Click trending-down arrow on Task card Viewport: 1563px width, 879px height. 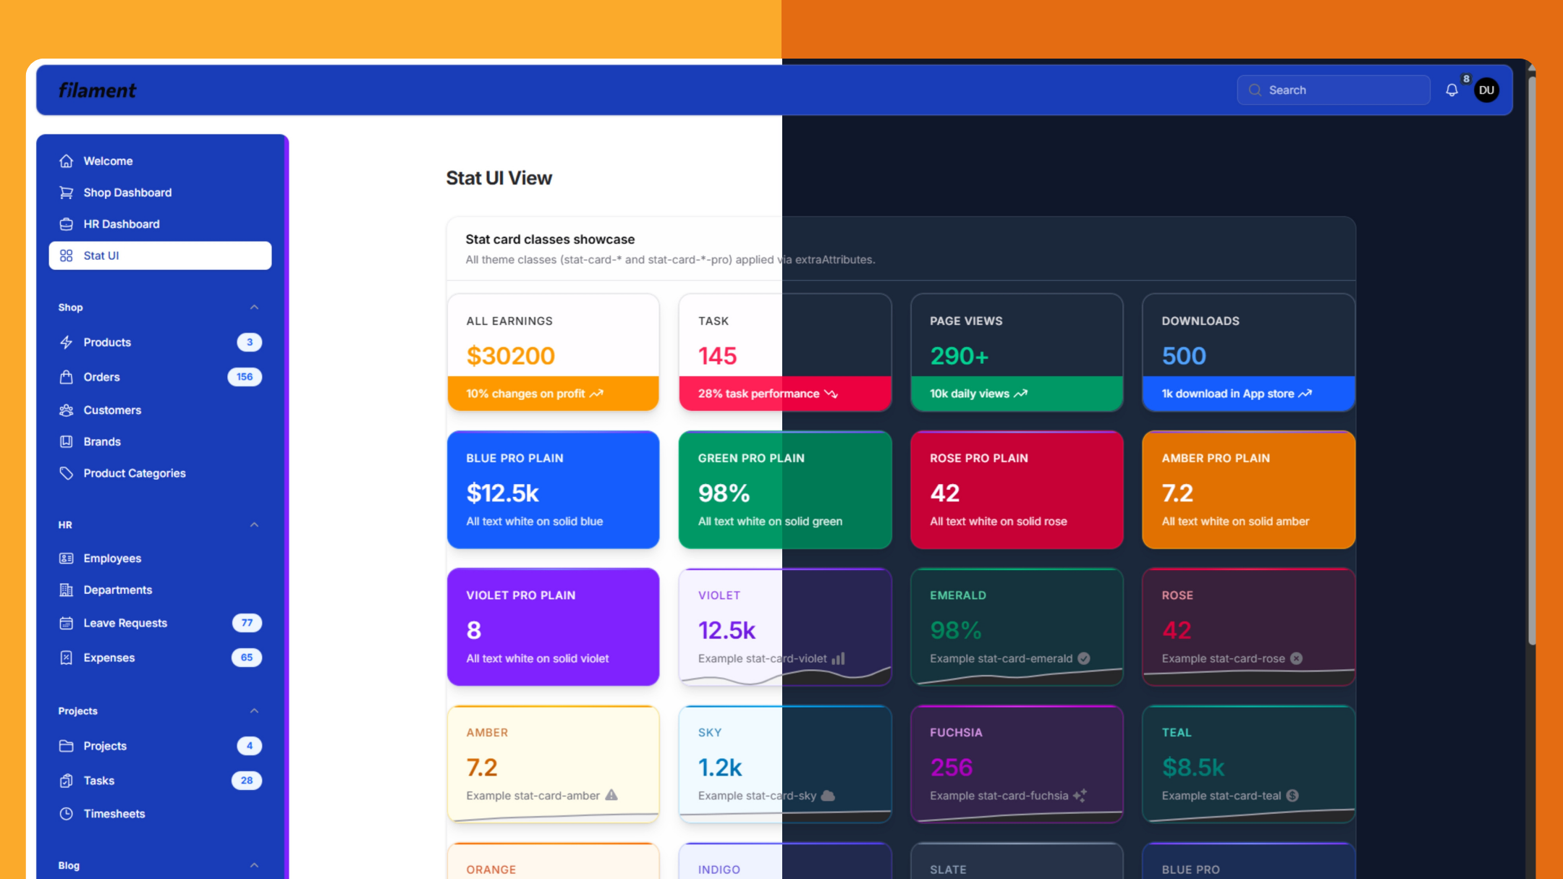831,394
